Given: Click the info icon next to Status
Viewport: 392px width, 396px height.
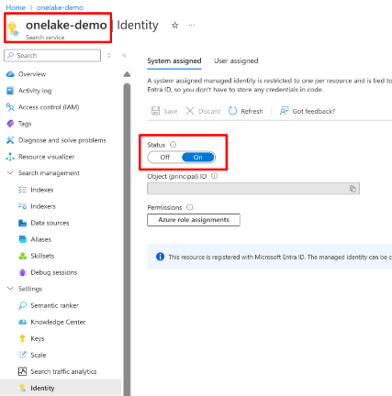Looking at the screenshot, I should point(174,145).
